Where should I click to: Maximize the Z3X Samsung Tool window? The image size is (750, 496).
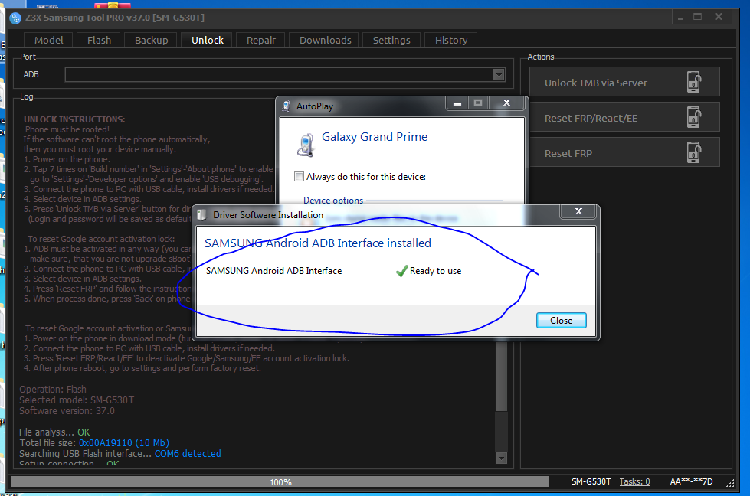(697, 17)
